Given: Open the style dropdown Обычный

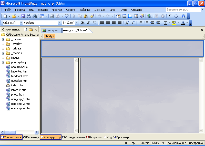Looking at the screenshot, I should (21, 23).
